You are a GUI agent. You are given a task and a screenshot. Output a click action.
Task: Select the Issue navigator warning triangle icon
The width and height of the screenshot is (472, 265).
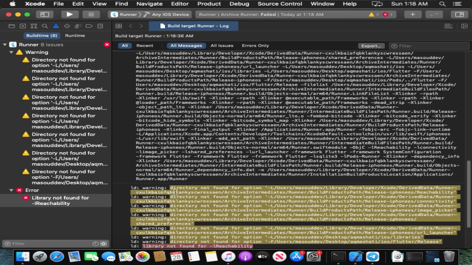[x=56, y=26]
